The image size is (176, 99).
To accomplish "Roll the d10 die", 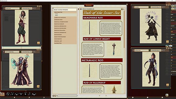I will point(16,94).
